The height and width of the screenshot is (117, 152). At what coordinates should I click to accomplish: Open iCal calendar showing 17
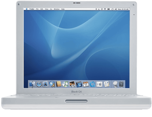click(x=86, y=84)
